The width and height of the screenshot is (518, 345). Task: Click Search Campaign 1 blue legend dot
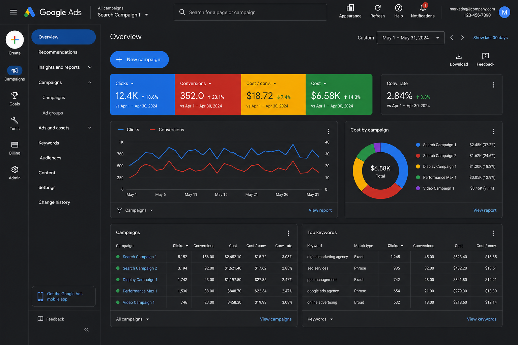(418, 145)
